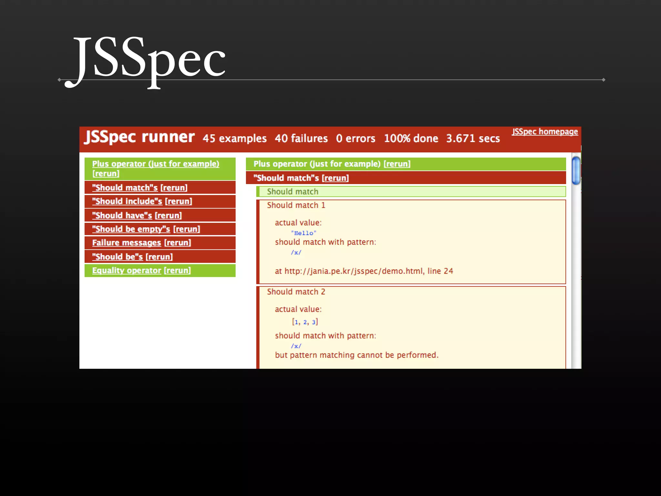Open "Should have"s spec link
661x496 pixels.
pos(122,215)
